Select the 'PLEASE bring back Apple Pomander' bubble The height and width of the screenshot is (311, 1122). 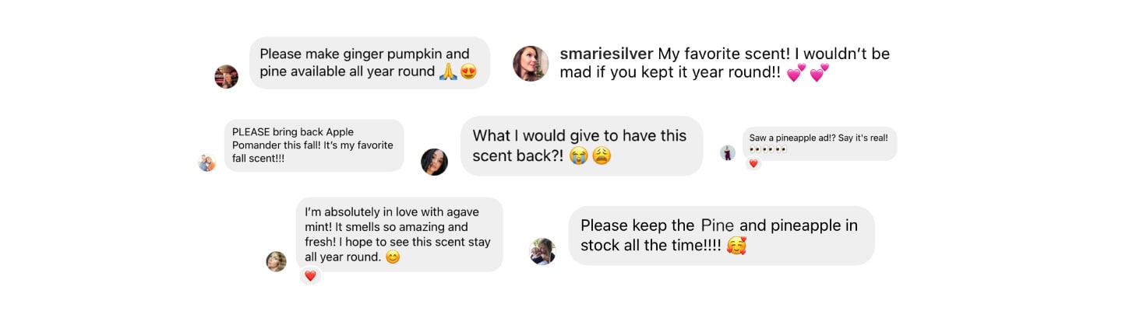[314, 145]
